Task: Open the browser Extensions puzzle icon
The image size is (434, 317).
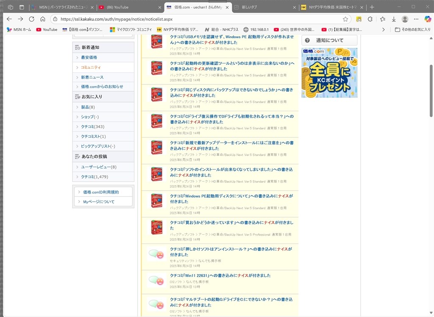Action: tap(370, 19)
